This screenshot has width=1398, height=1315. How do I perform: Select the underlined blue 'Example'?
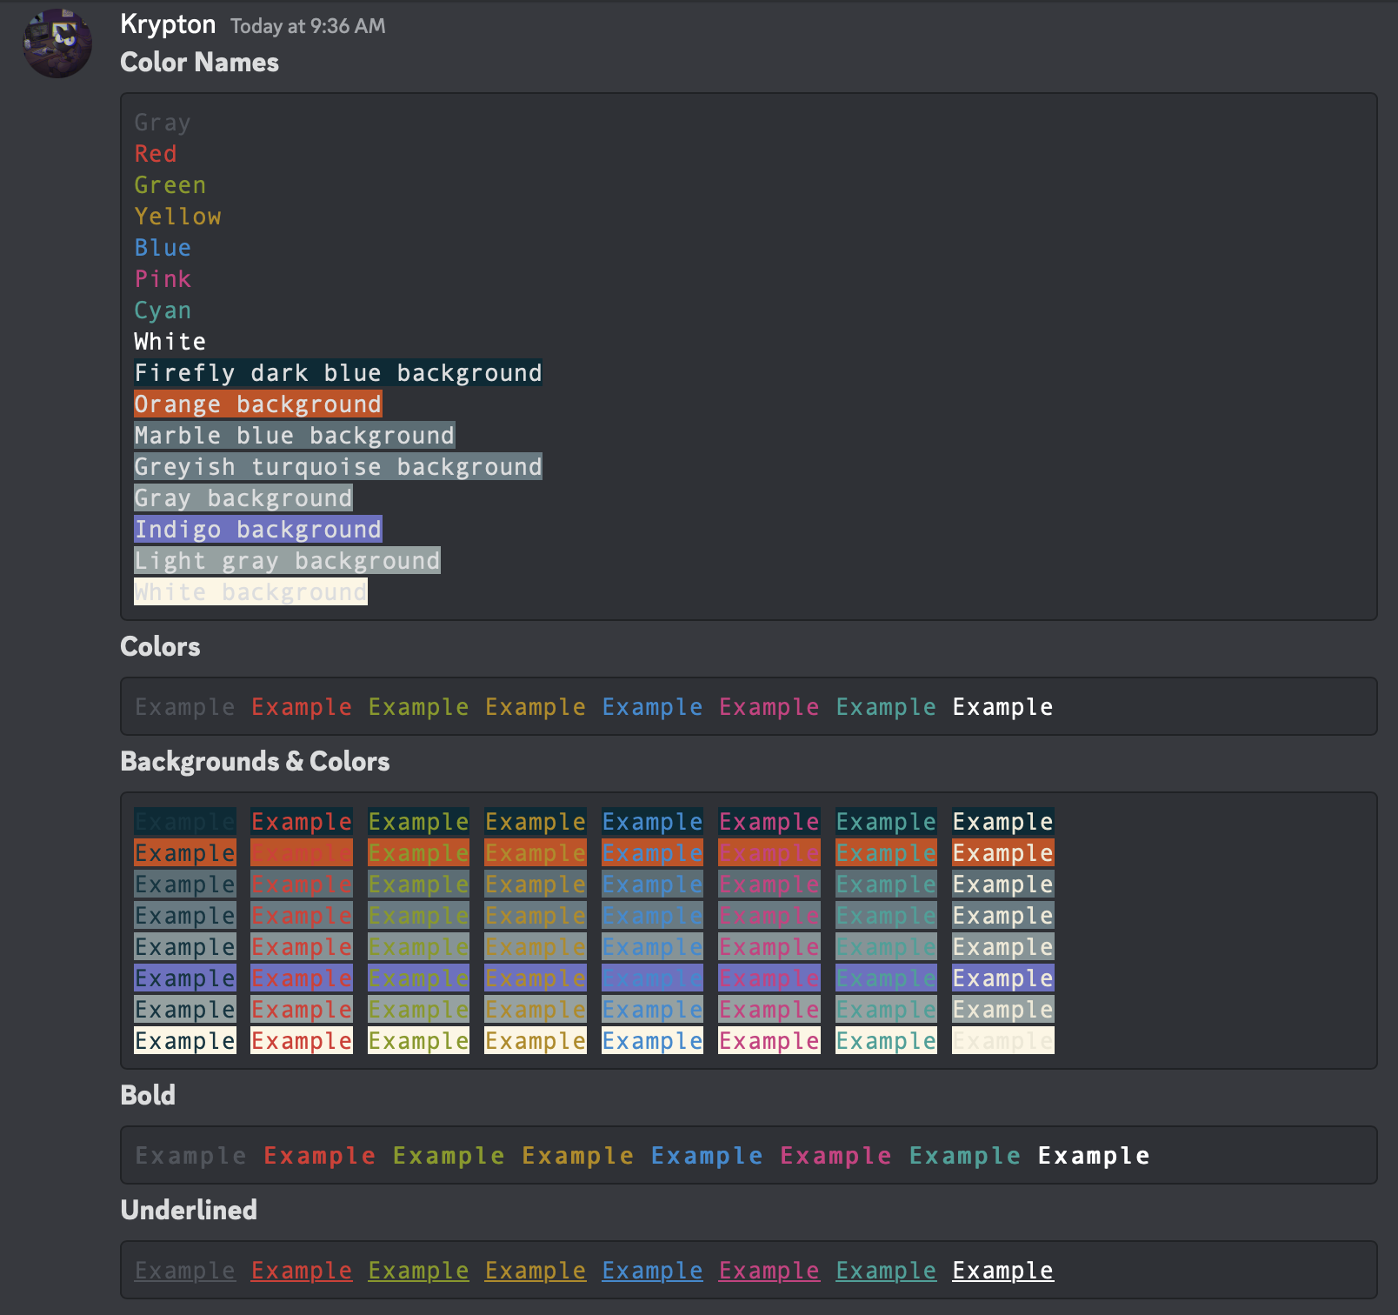[652, 1271]
